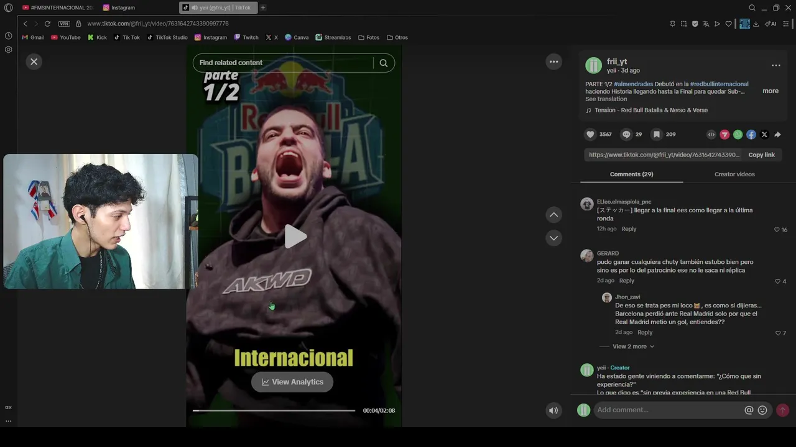Open the three-dot menu above the video
Image resolution: width=796 pixels, height=447 pixels.
pyautogui.click(x=553, y=61)
